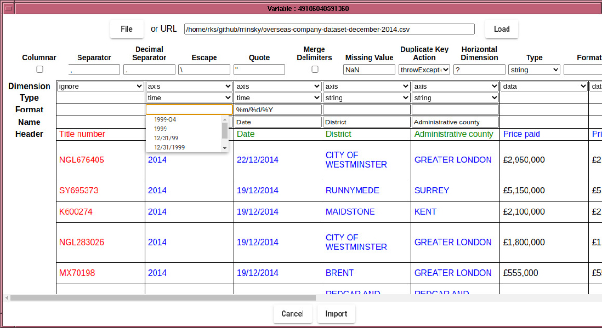Image resolution: width=602 pixels, height=328 pixels.
Task: Click the Quote character input field
Action: point(259,70)
